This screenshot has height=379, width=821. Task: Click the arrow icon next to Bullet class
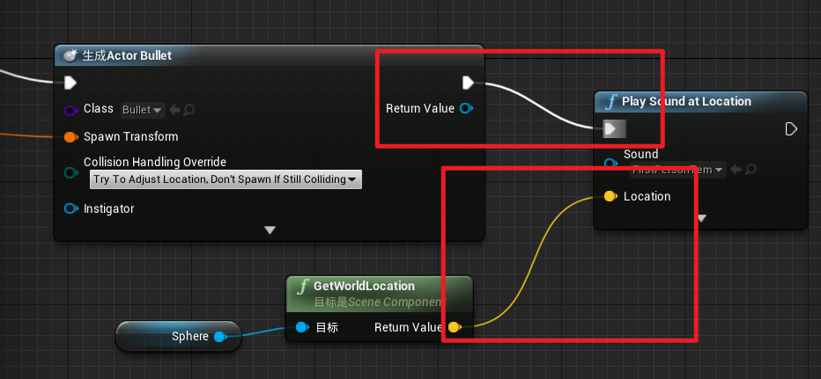tap(175, 110)
